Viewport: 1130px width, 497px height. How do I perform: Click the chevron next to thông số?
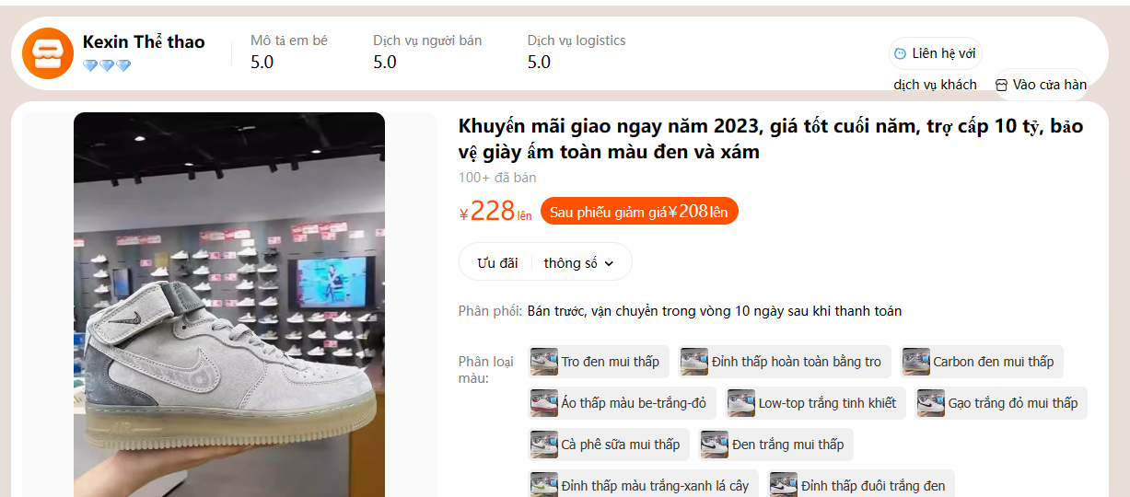(x=608, y=264)
